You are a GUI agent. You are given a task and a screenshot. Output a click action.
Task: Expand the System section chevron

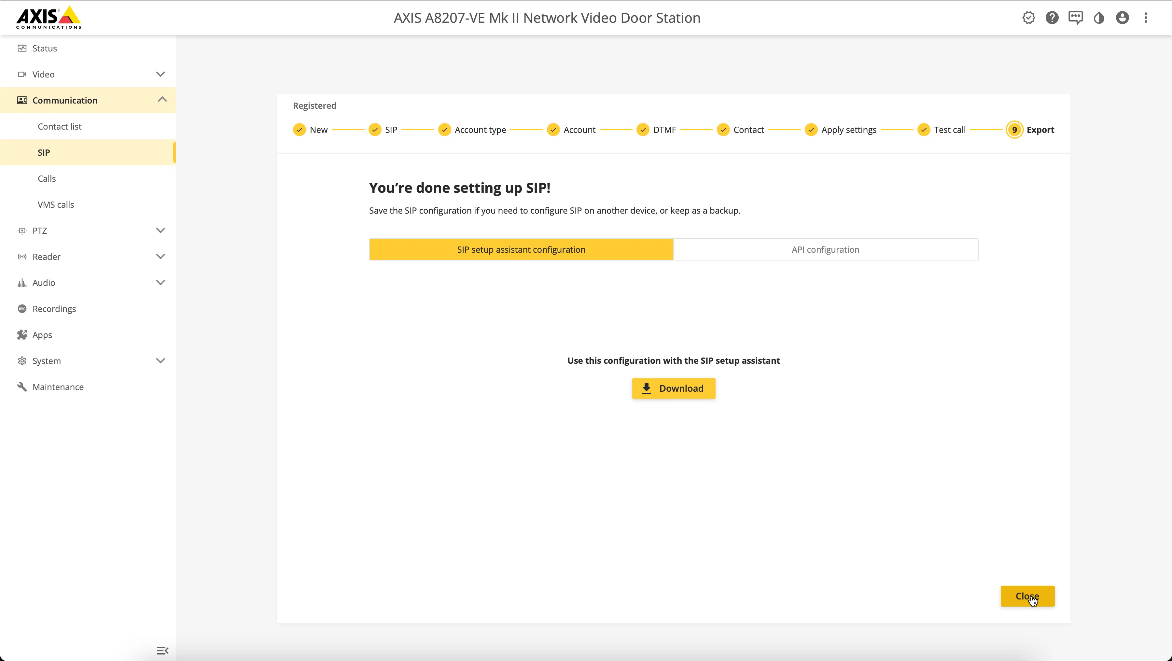[160, 361]
